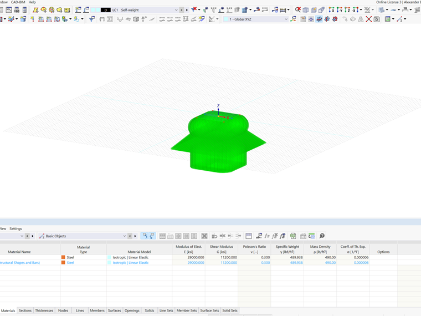Go to previous load case arrow
The image size is (421, 316).
(182, 10)
